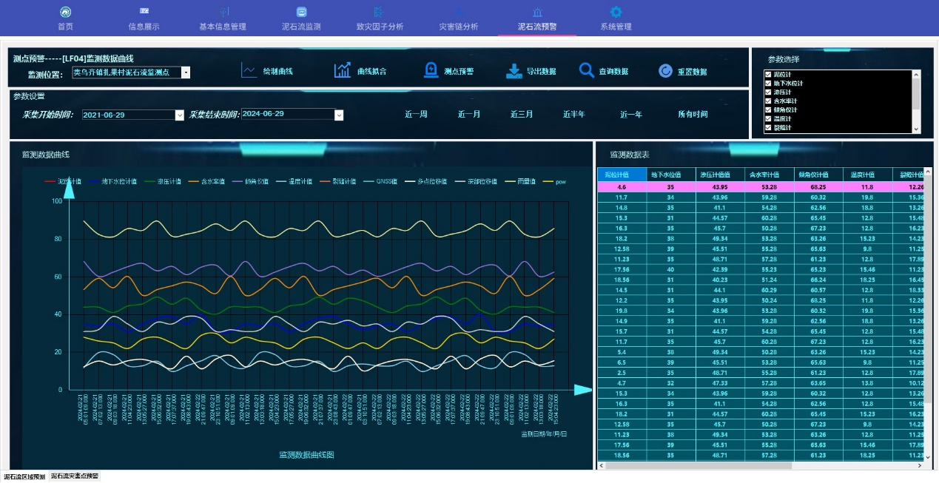The image size is (939, 483).
Task: Toggle the 含水率计 checkbox
Action: [768, 101]
